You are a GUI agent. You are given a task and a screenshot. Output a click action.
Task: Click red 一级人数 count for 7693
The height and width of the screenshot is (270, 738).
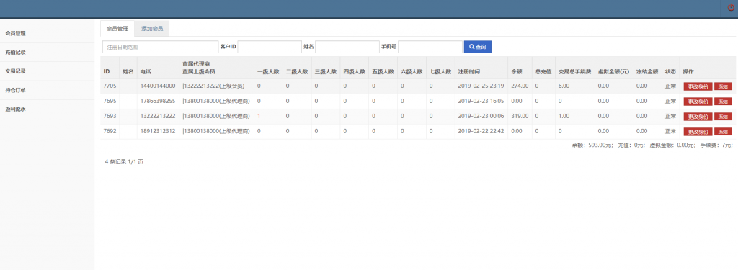pyautogui.click(x=259, y=116)
